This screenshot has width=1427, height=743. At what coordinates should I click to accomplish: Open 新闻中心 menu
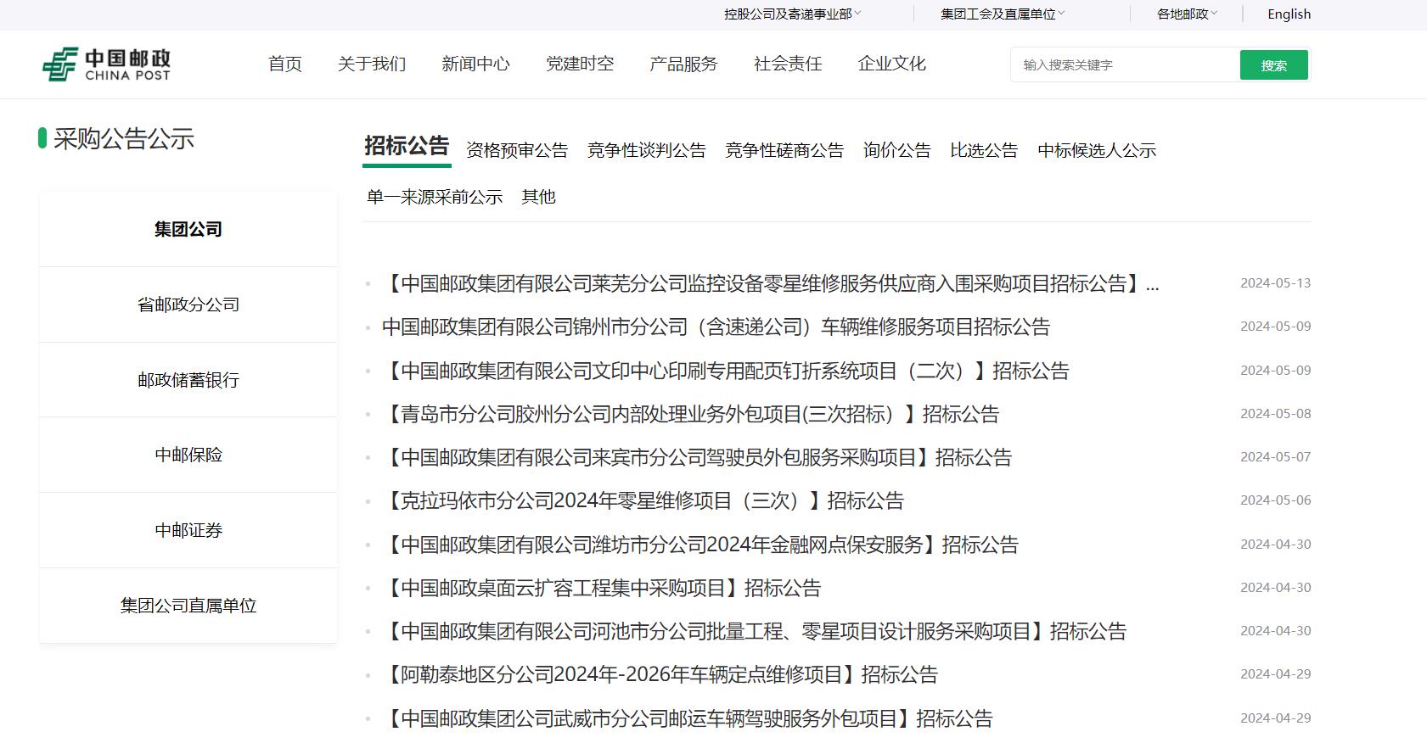pyautogui.click(x=475, y=64)
